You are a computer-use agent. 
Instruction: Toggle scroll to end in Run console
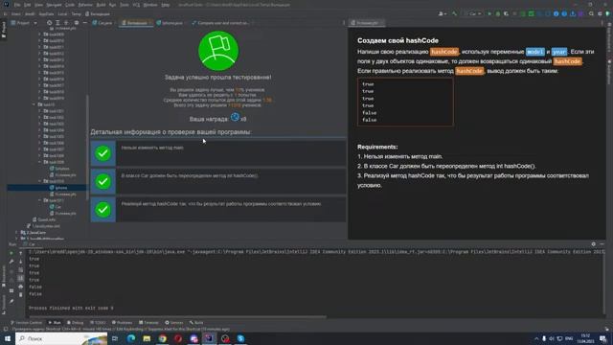pyautogui.click(x=21, y=278)
